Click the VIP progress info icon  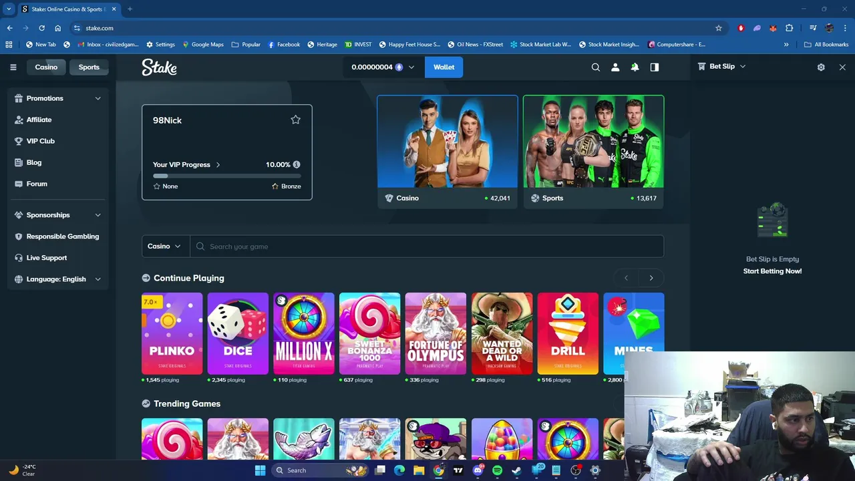coord(297,164)
